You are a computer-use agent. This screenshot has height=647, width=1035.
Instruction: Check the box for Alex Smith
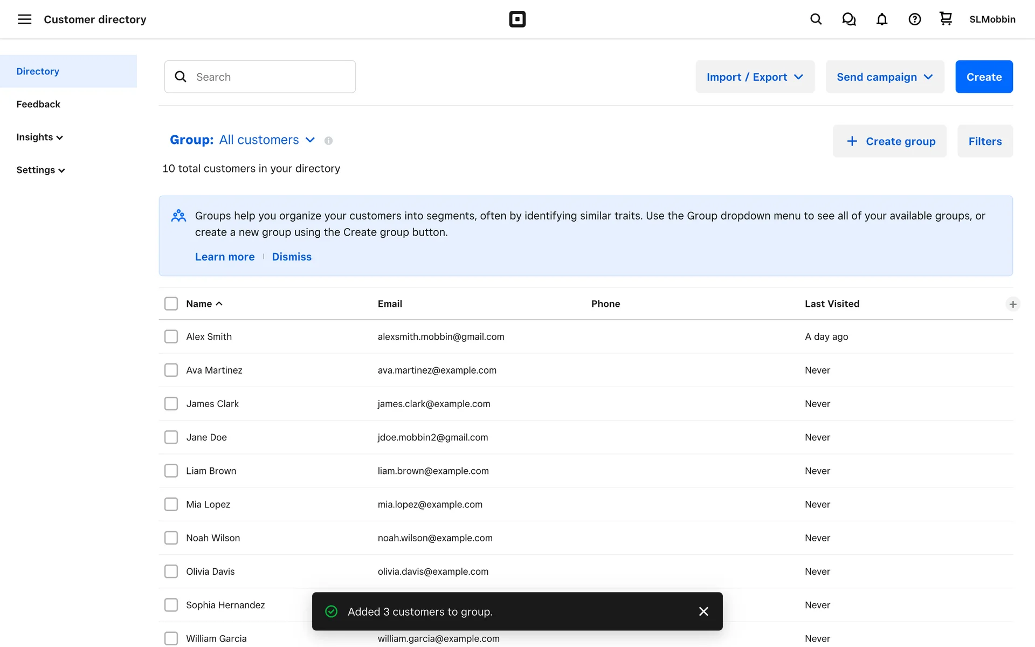coord(171,336)
